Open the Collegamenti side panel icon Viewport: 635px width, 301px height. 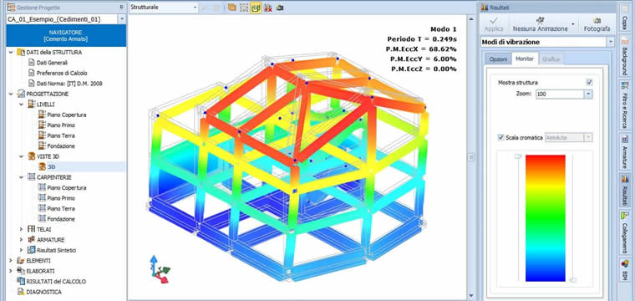[624, 215]
